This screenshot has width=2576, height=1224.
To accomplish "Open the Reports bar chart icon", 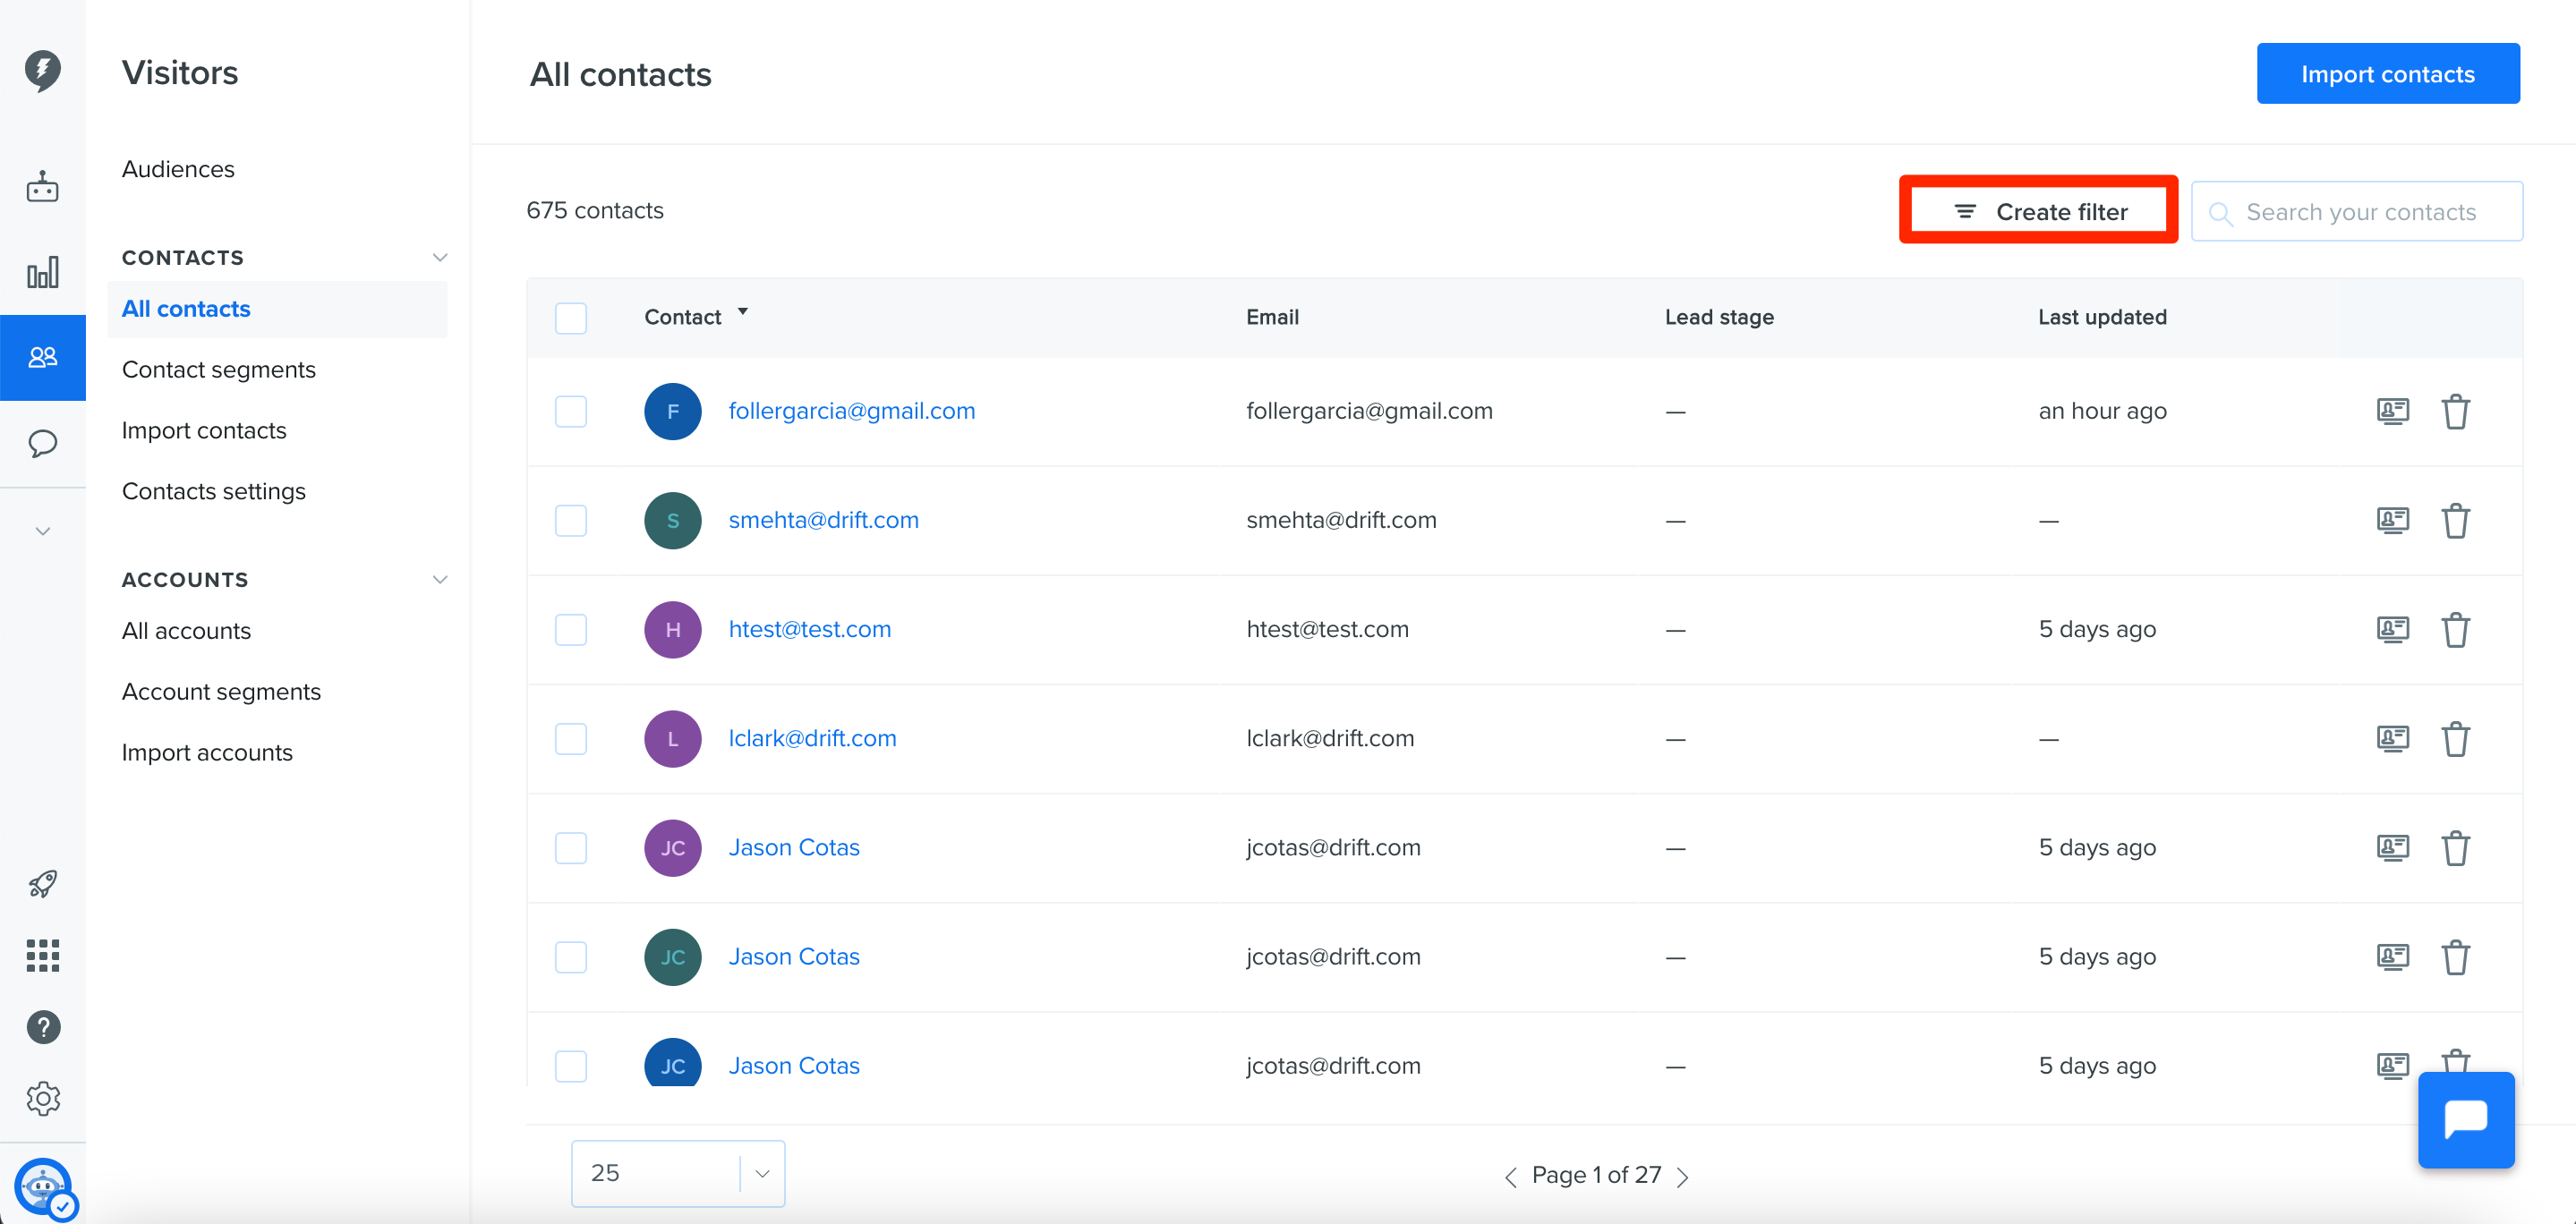I will (42, 272).
